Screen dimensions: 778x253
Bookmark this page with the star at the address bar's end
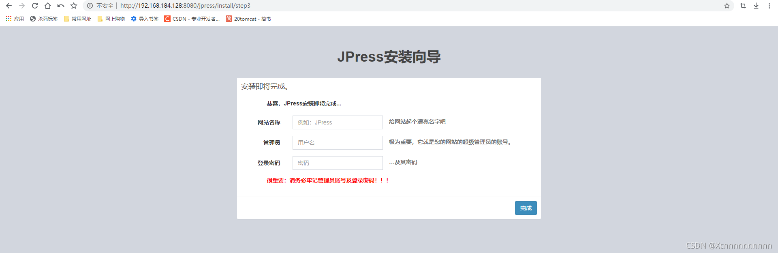point(727,6)
